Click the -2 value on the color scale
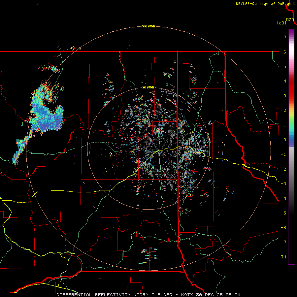 [283, 169]
